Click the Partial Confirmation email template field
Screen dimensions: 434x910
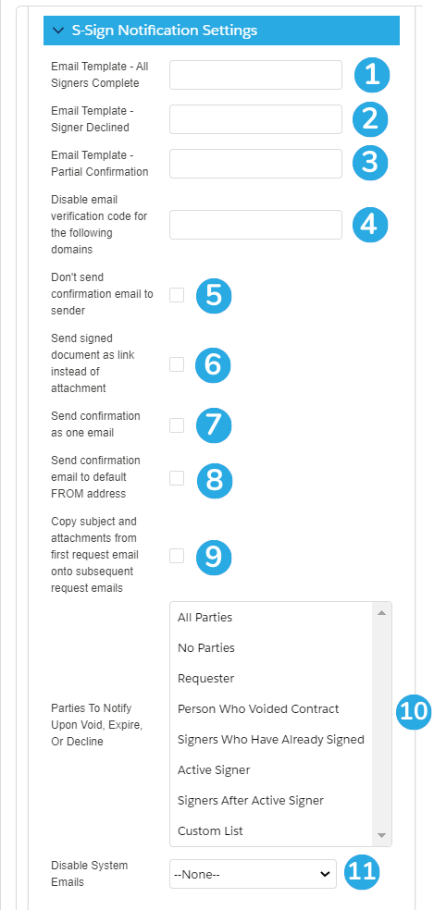255,164
